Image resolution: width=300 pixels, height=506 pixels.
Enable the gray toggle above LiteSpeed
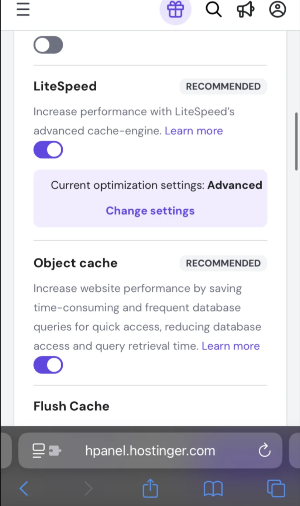click(x=48, y=45)
